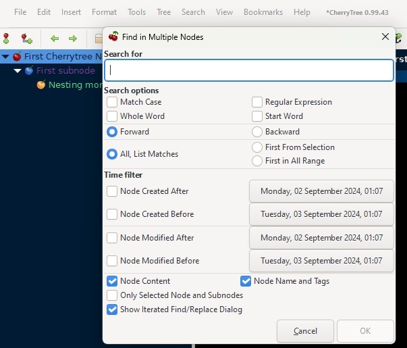Screen dimensions: 407x348
Task: Focus the Search for text field
Action: 248,70
